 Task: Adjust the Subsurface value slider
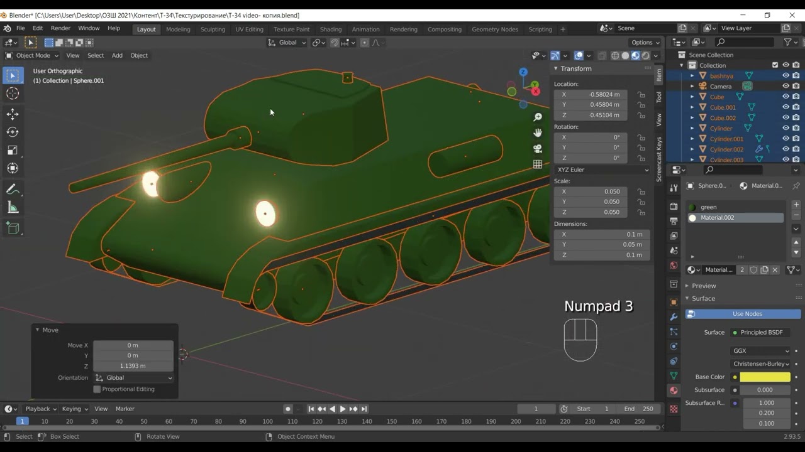coord(765,390)
